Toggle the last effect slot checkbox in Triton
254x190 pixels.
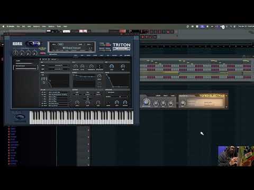[42, 106]
